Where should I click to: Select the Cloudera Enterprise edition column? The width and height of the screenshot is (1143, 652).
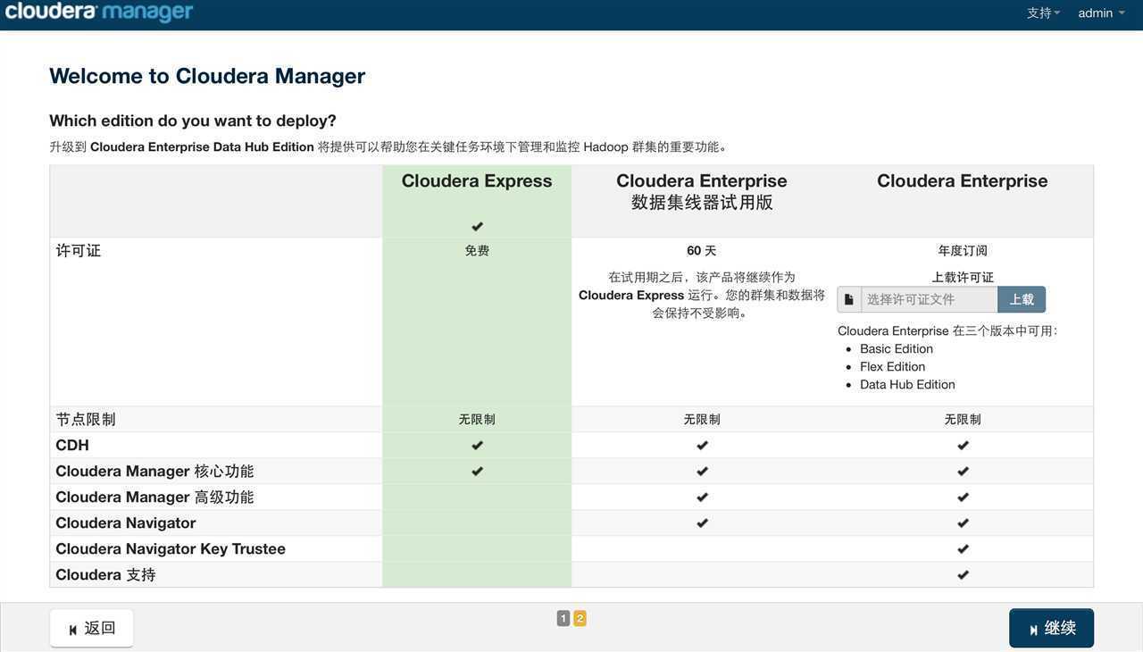963,181
